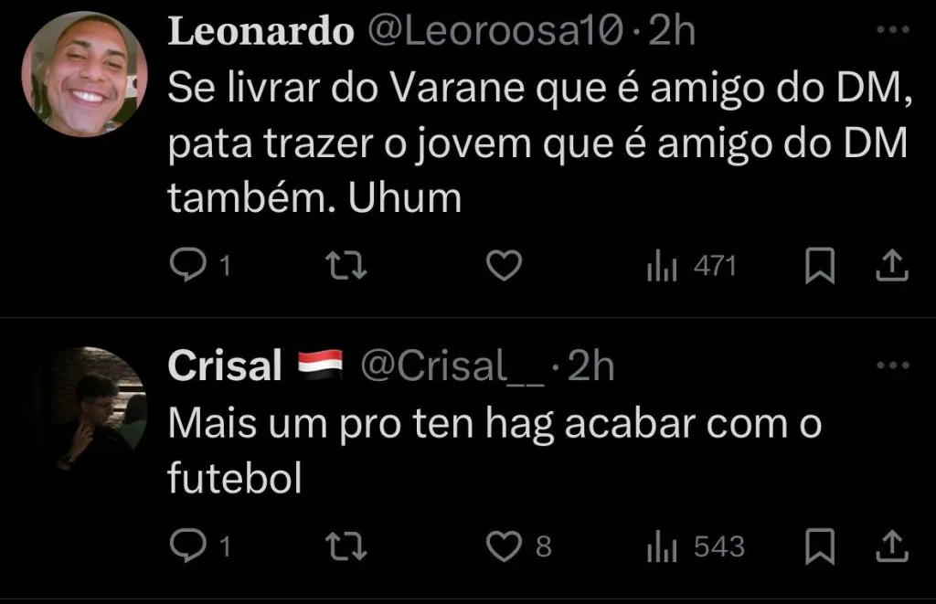This screenshot has height=604, width=936.
Task: Share Leonardo's tweet
Action: point(892,266)
